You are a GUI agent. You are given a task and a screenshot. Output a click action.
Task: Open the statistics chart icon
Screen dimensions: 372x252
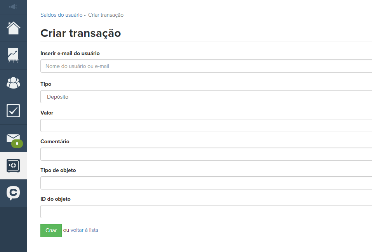13,55
